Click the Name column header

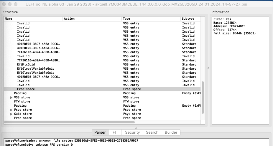(x=33, y=19)
